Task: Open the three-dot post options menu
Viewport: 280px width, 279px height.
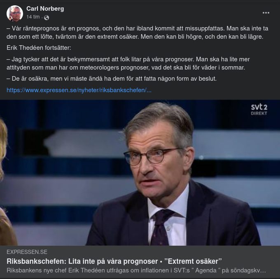Action: 266,13
